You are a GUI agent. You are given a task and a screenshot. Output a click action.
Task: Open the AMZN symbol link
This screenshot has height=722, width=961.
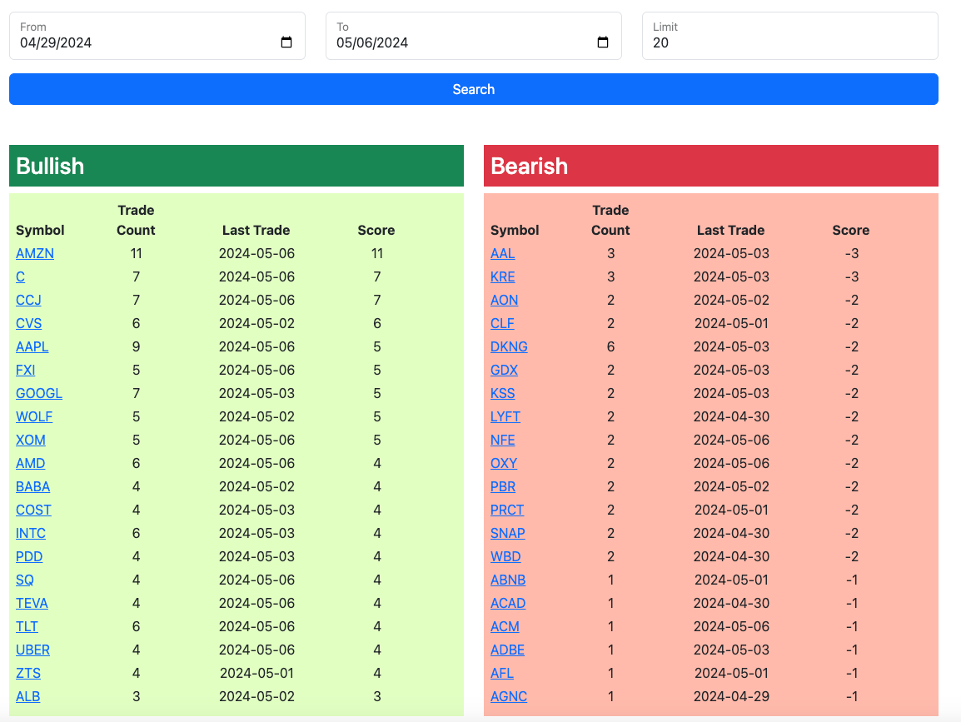[x=35, y=254]
